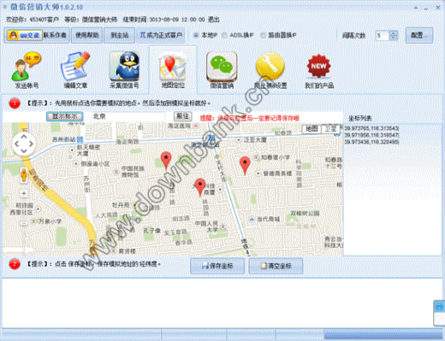The height and width of the screenshot is (341, 445).
Task: Increase the 间隔次数 spinner value
Action: (x=394, y=33)
